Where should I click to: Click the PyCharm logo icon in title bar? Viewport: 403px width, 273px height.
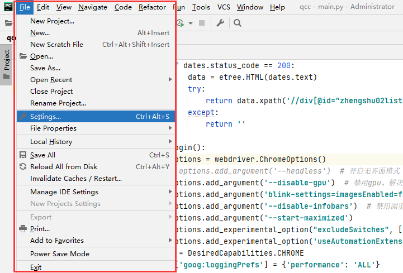7,7
